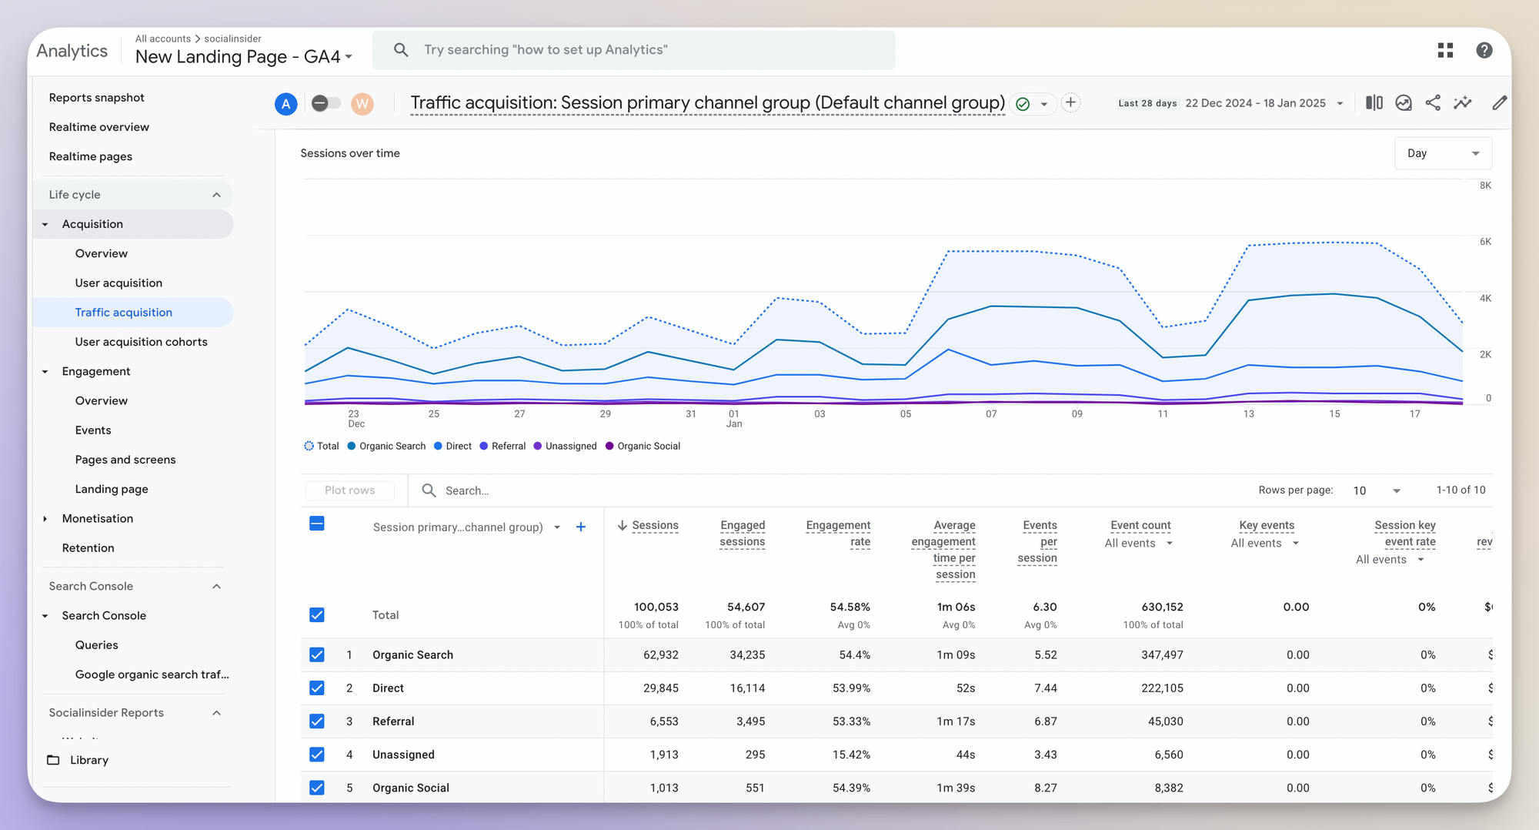Click the blue 'A' segment avatar
Viewport: 1539px width, 830px height.
(x=286, y=104)
